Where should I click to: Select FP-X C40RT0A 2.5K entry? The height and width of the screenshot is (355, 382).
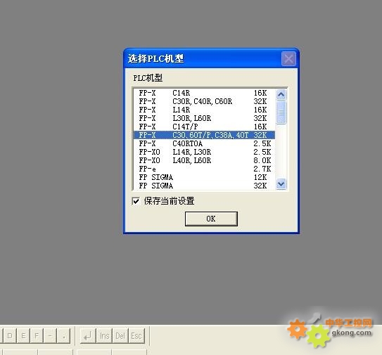(x=204, y=143)
